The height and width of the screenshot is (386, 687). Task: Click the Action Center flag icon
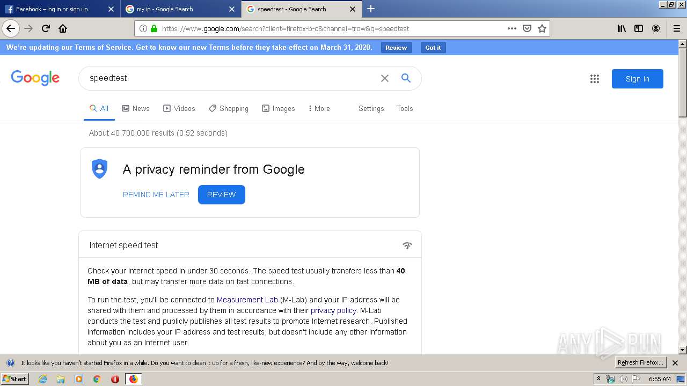tap(636, 379)
